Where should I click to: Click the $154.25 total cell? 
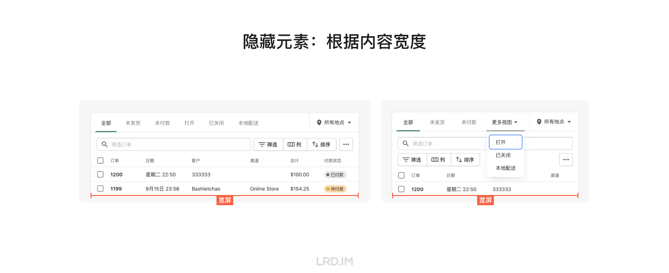300,189
